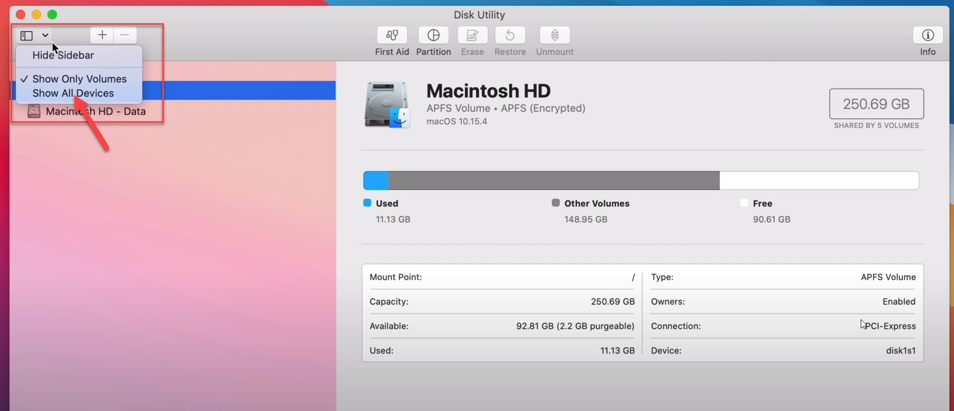Click the blue Used legend swatch
The height and width of the screenshot is (411, 954).
coord(367,203)
